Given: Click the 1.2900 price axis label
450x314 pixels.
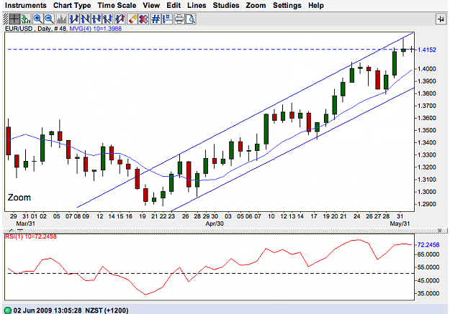Looking at the screenshot, I should (x=427, y=204).
